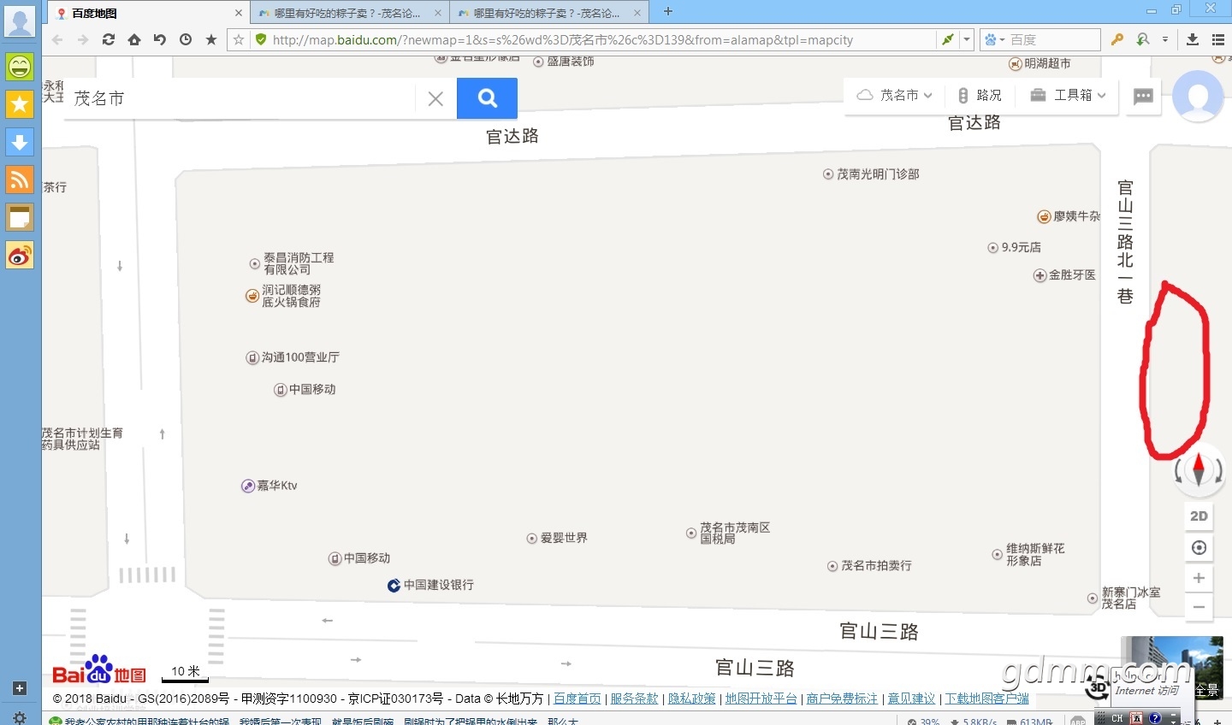Image resolution: width=1232 pixels, height=725 pixels.
Task: Open sidebar Weibo icon
Action: [x=20, y=255]
